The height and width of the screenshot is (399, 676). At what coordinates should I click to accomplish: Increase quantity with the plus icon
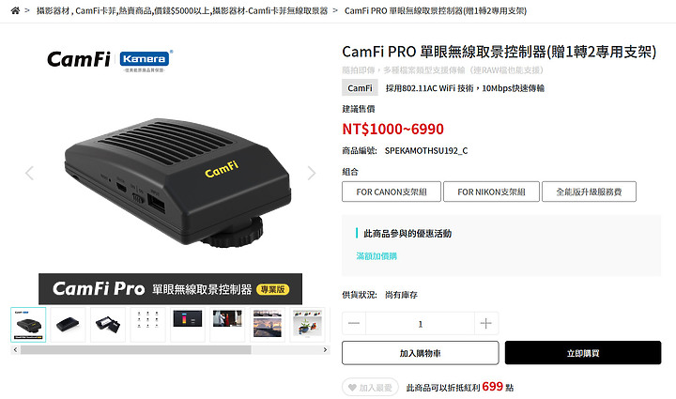486,324
